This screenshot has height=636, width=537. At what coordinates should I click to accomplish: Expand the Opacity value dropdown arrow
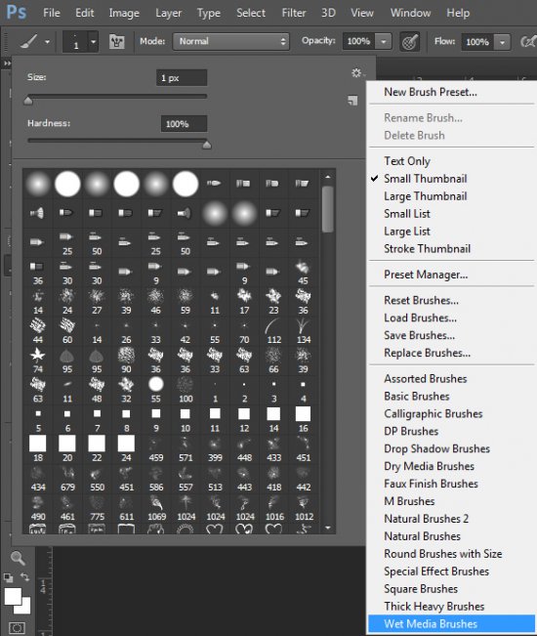coord(383,41)
